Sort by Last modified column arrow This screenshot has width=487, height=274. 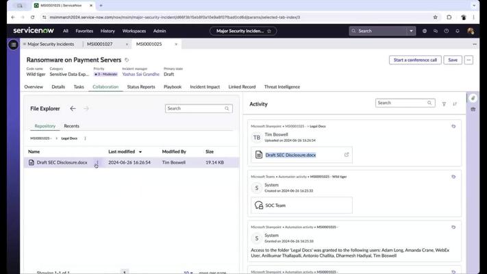(140, 151)
